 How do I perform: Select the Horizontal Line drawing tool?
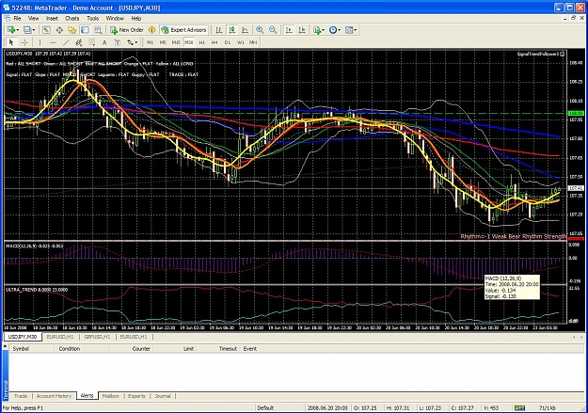(53, 42)
